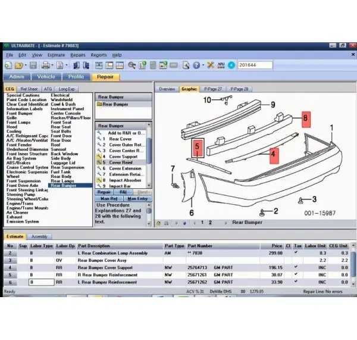Open the P-Page 27 tab
Screen dimensions: 357x340
pyautogui.click(x=213, y=89)
